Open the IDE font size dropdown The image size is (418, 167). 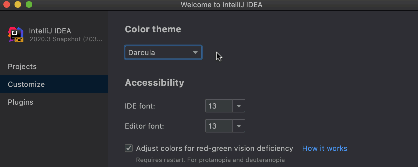click(x=239, y=106)
